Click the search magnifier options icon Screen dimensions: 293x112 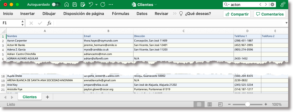coord(227,4)
